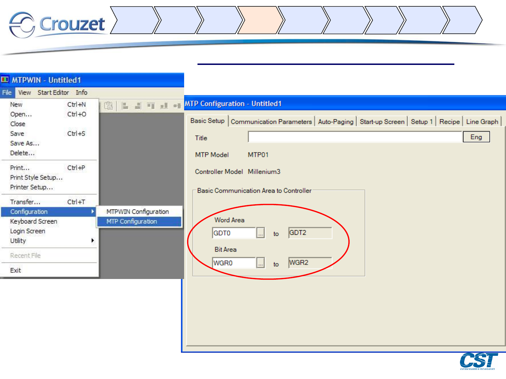
Task: Click the GDT2 word area end field
Action: tap(310, 233)
